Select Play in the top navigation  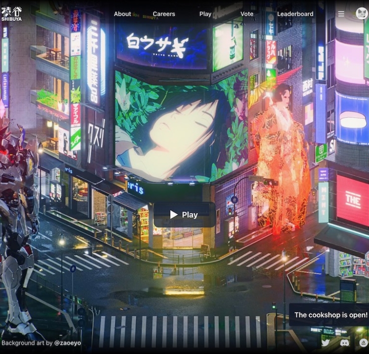click(x=205, y=14)
